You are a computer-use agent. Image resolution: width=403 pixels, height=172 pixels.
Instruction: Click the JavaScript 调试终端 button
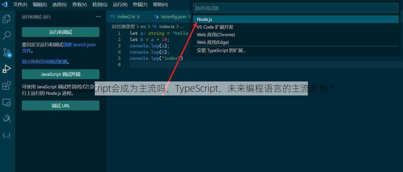(61, 74)
